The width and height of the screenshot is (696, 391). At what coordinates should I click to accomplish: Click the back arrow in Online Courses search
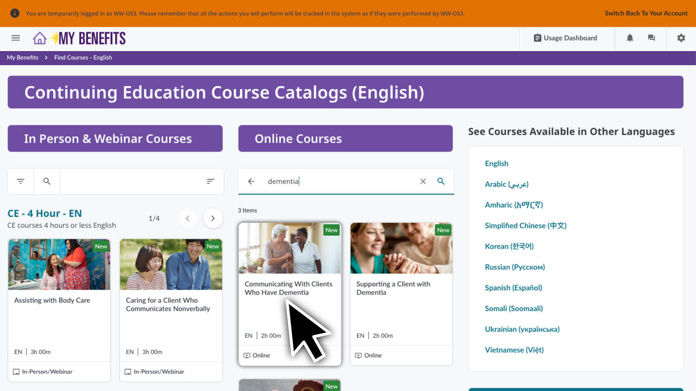coord(251,181)
